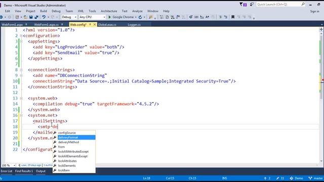
Task: Click the navigate backward arrow icon
Action: click(x=1, y=17)
